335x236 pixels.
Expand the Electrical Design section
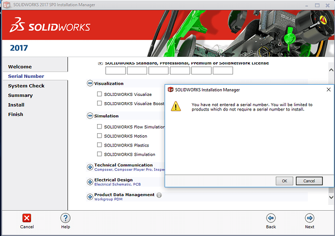coord(90,182)
